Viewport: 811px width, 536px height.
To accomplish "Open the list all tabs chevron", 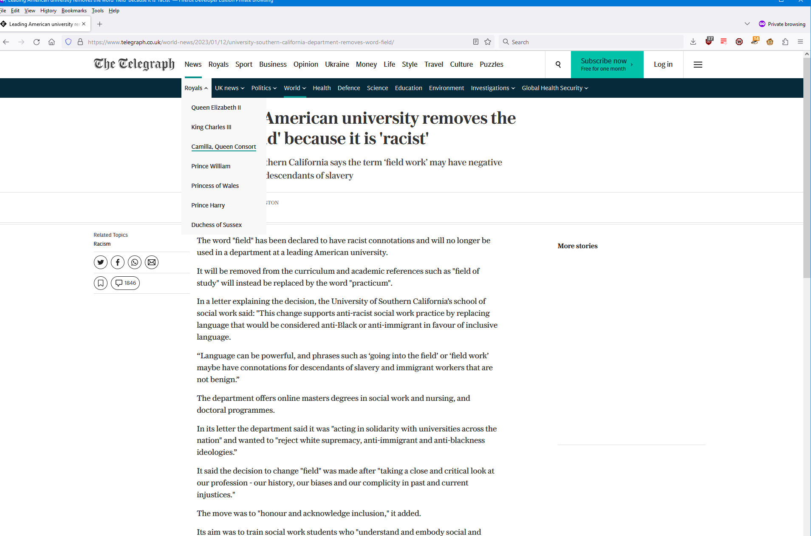I will coord(747,24).
